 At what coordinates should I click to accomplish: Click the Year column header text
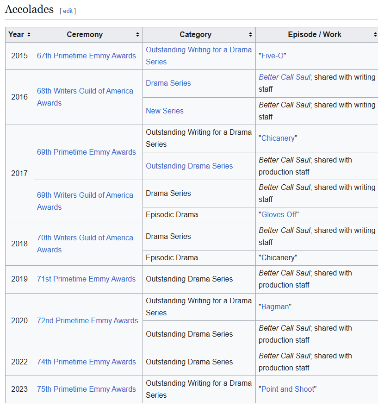[16, 35]
